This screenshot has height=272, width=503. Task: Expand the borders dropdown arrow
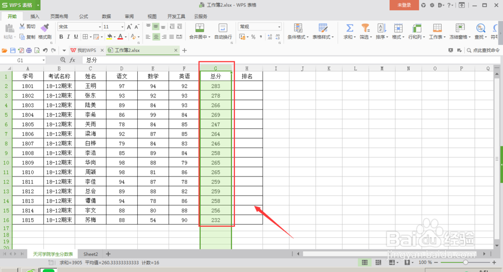pos(91,37)
